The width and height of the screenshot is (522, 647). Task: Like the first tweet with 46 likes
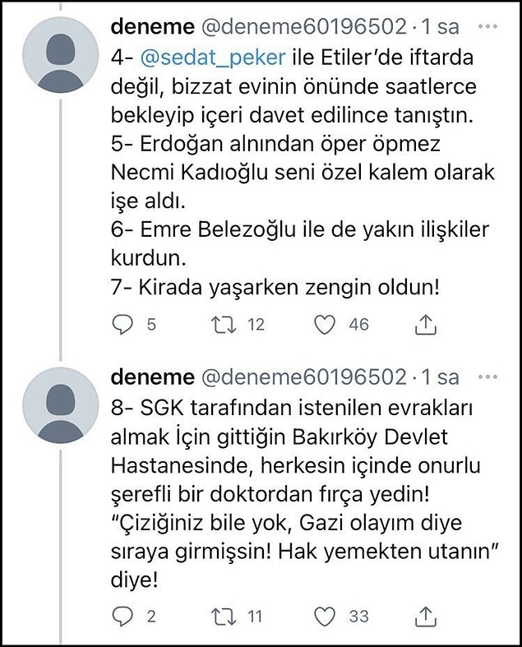(325, 325)
